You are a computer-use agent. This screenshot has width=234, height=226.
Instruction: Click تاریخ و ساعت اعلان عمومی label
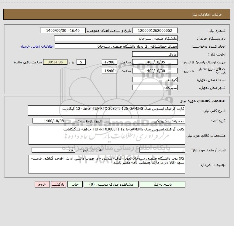[x=109, y=31]
